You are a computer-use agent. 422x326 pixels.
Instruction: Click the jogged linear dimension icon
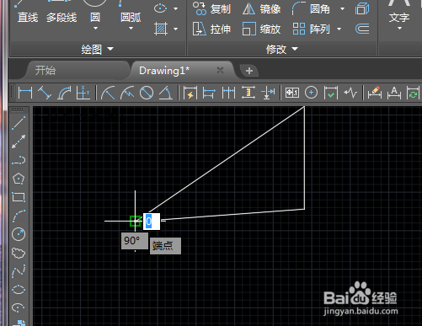350,93
